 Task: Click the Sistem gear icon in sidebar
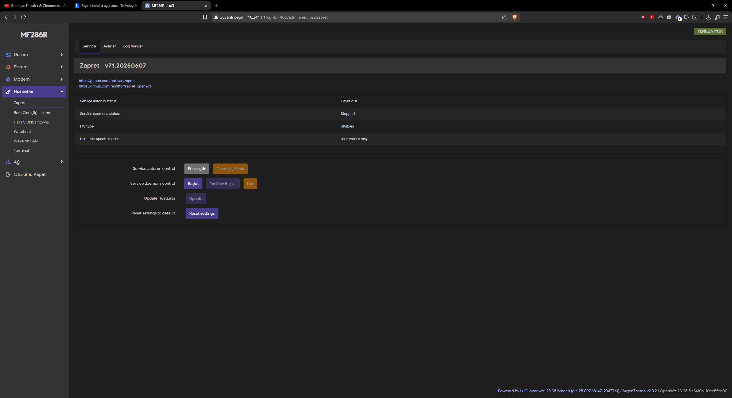pyautogui.click(x=8, y=67)
